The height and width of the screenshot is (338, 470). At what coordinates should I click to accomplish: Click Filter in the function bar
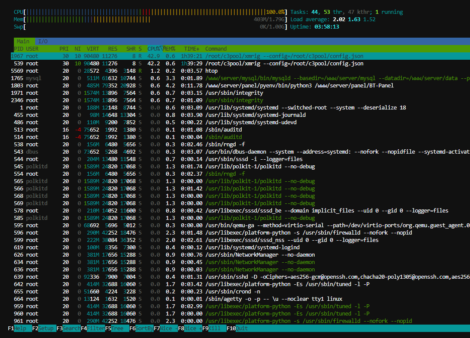point(93,328)
